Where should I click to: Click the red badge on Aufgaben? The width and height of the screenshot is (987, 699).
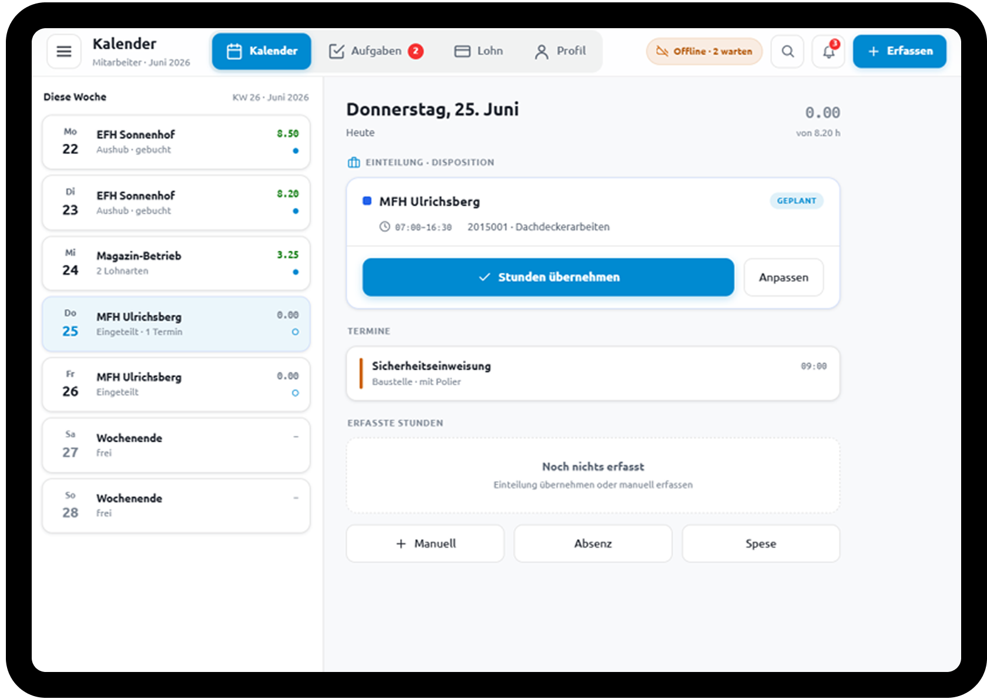415,51
